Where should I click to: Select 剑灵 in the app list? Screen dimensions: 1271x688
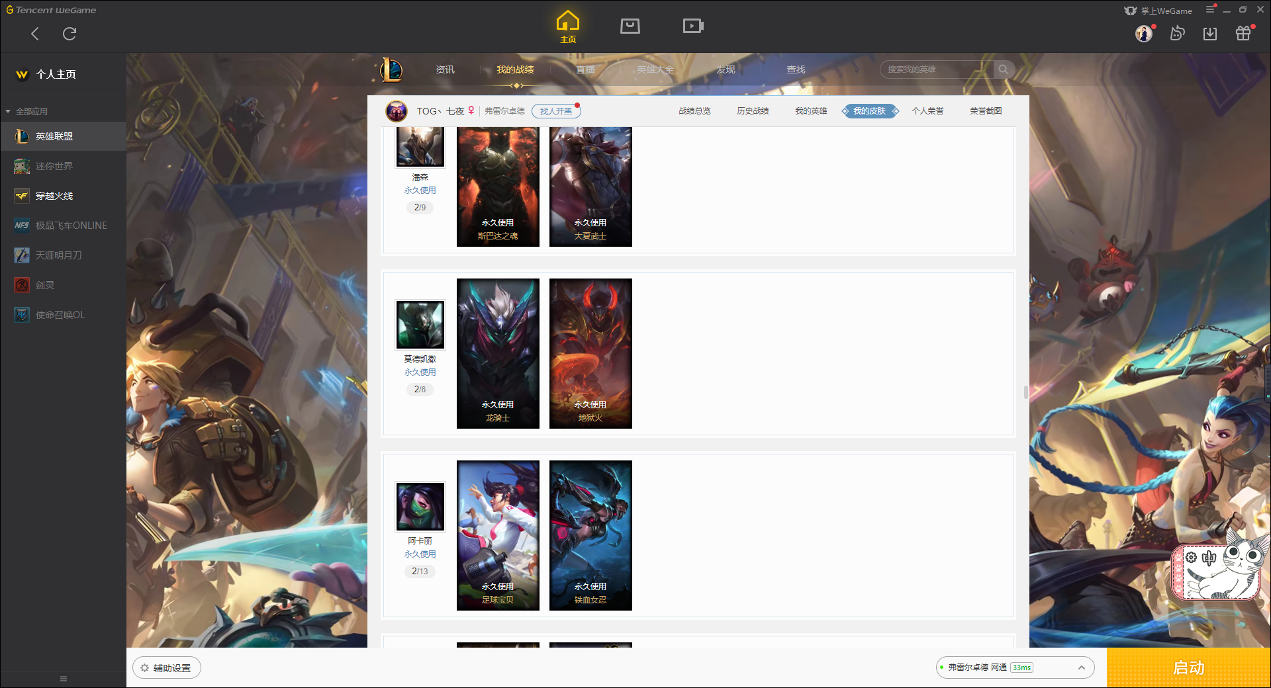tap(63, 285)
